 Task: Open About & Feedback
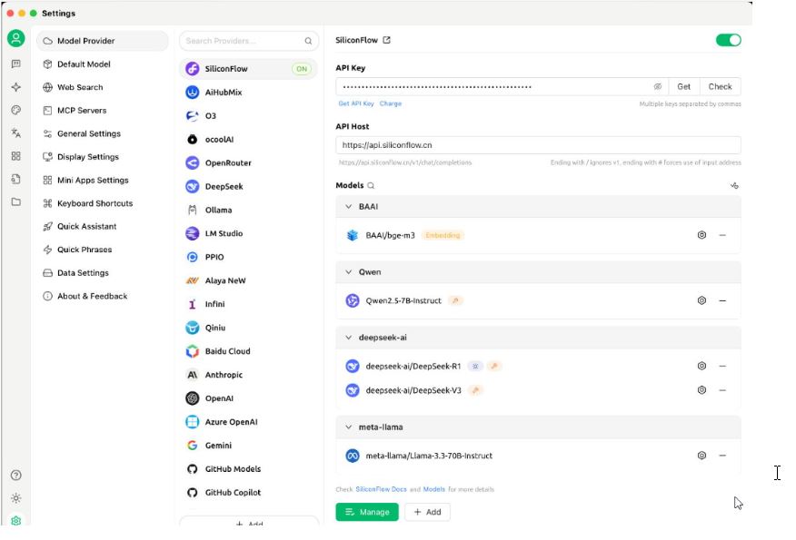coord(102,296)
